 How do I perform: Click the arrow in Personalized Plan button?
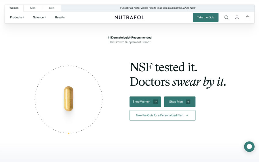click(x=187, y=115)
